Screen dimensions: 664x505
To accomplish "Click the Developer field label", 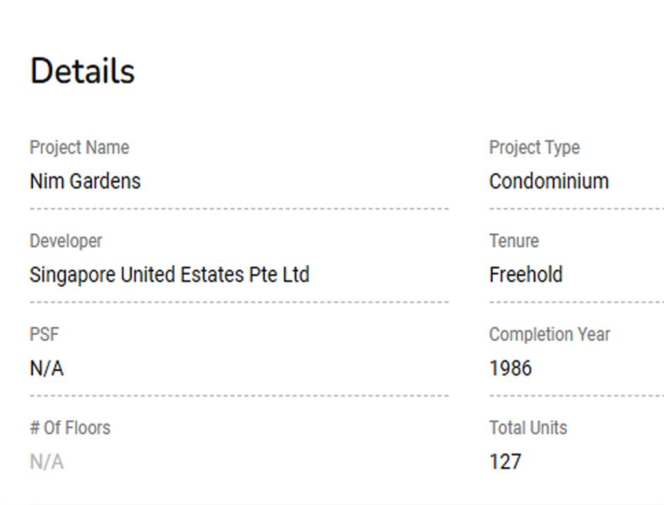I will coord(65,241).
